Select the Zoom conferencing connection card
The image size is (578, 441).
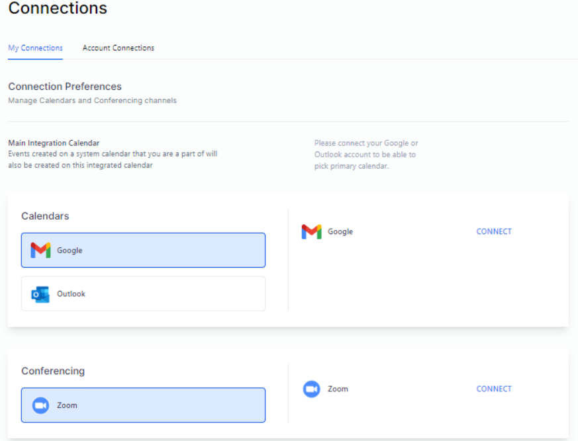tap(143, 405)
